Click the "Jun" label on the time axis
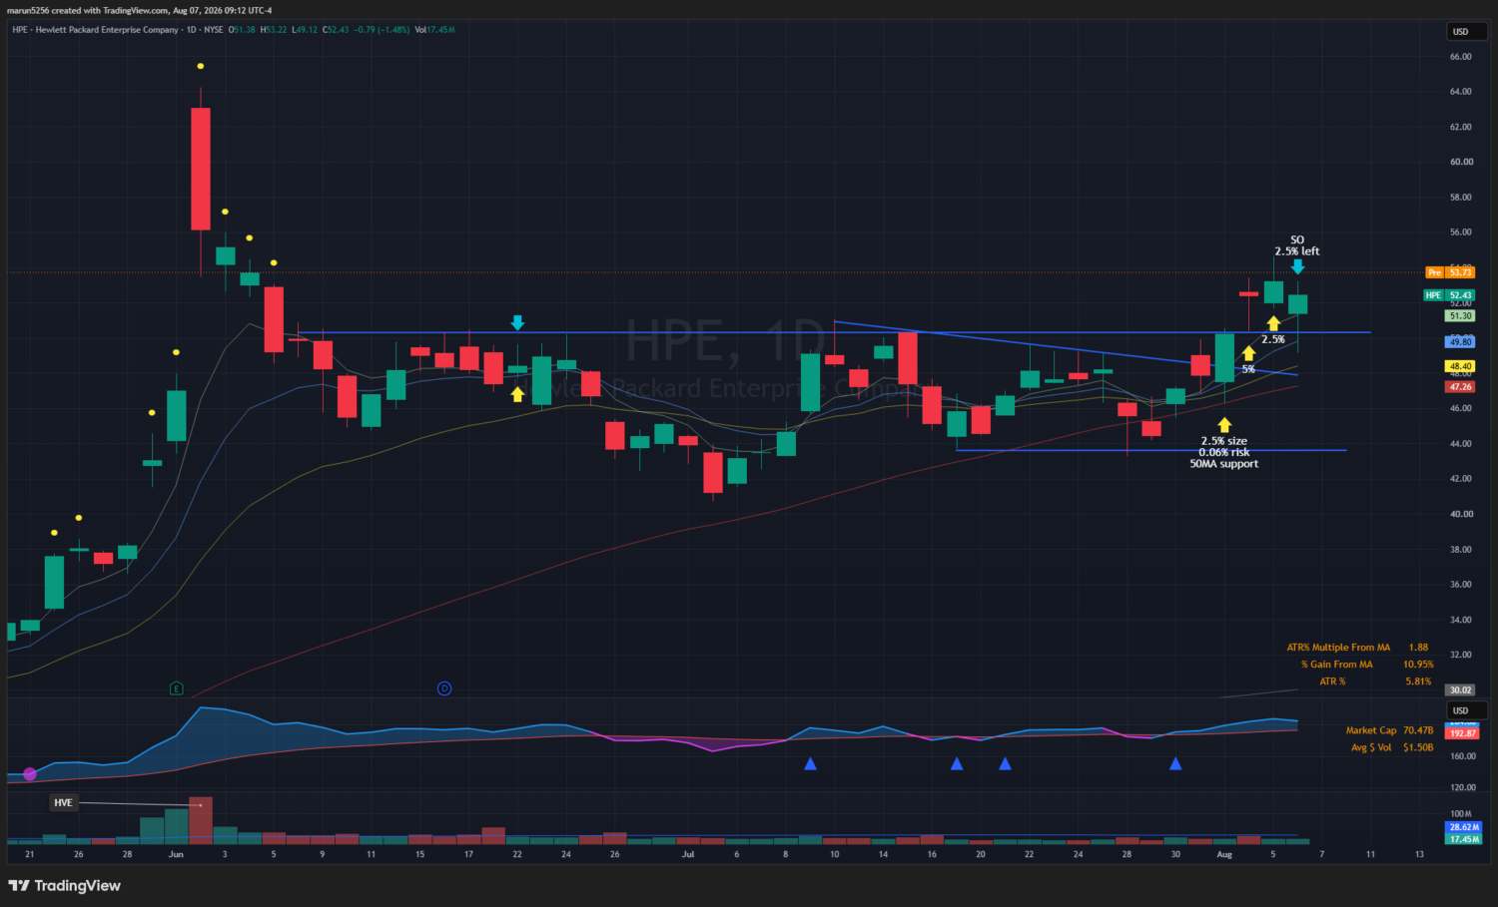The image size is (1498, 907). tap(176, 854)
